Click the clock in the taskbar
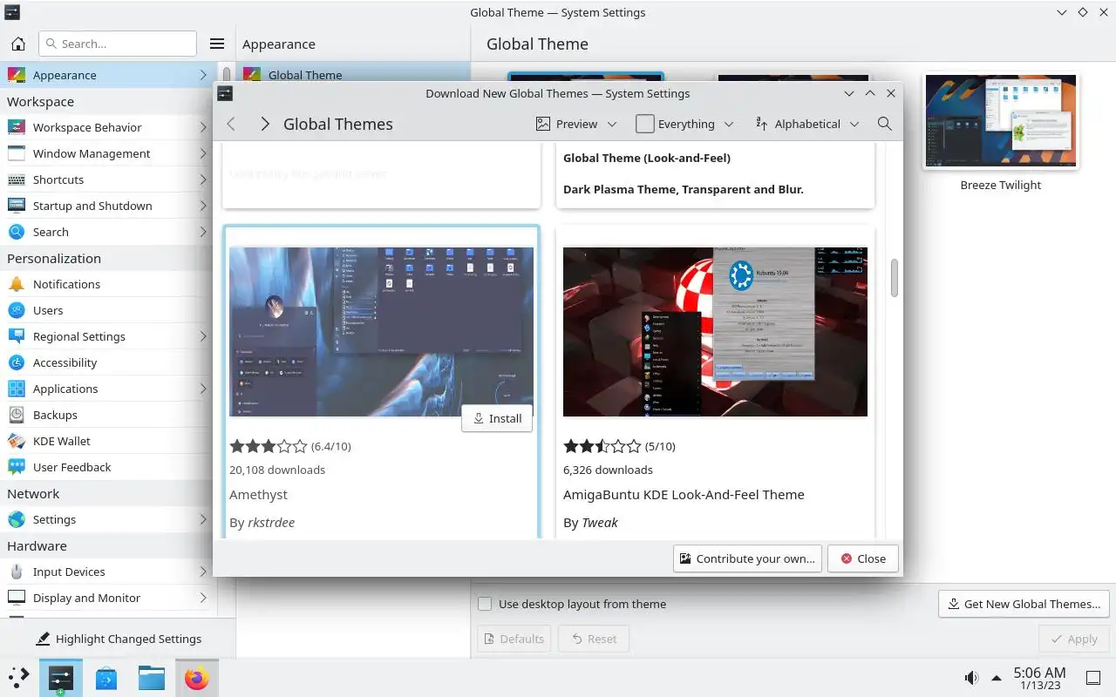This screenshot has width=1116, height=697. [1039, 678]
